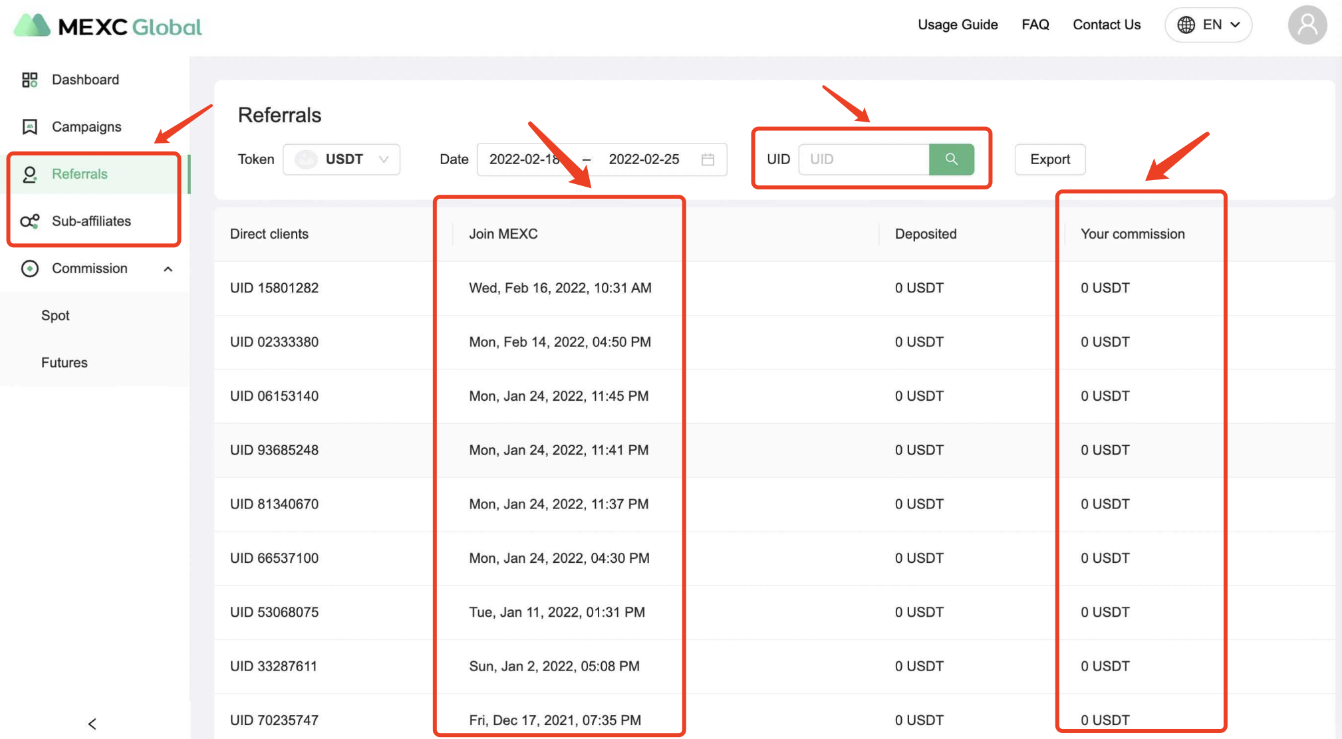The image size is (1342, 739).
Task: Click the MEXC Global logo
Action: 108,26
